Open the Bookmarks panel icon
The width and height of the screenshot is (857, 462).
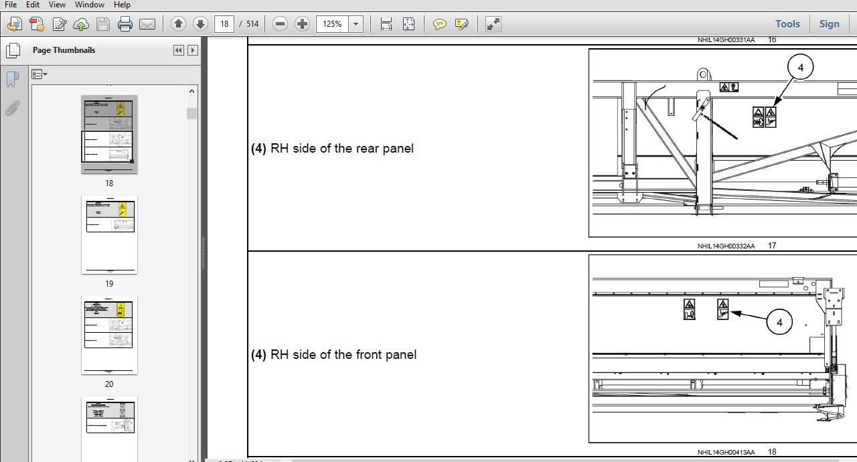pos(12,80)
